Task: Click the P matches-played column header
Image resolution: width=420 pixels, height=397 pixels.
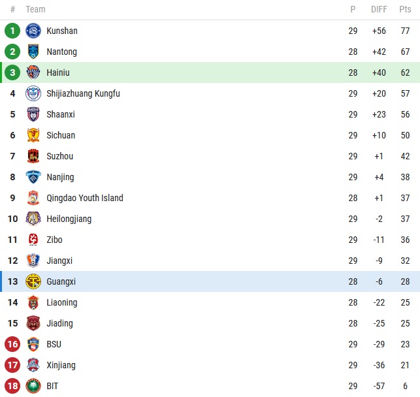Action: click(x=353, y=9)
